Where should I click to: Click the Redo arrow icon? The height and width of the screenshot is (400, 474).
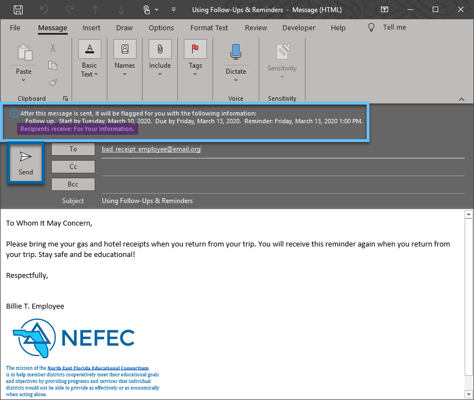click(70, 10)
